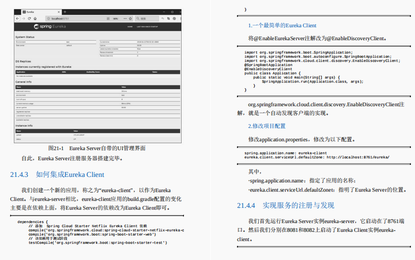
Task: Select the Eureka browser tab
Action: pos(41,12)
